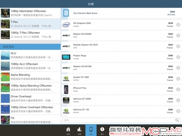This screenshot has width=182, height=136.
Task: Click the ALU water thumbnail
Action: (5, 55)
